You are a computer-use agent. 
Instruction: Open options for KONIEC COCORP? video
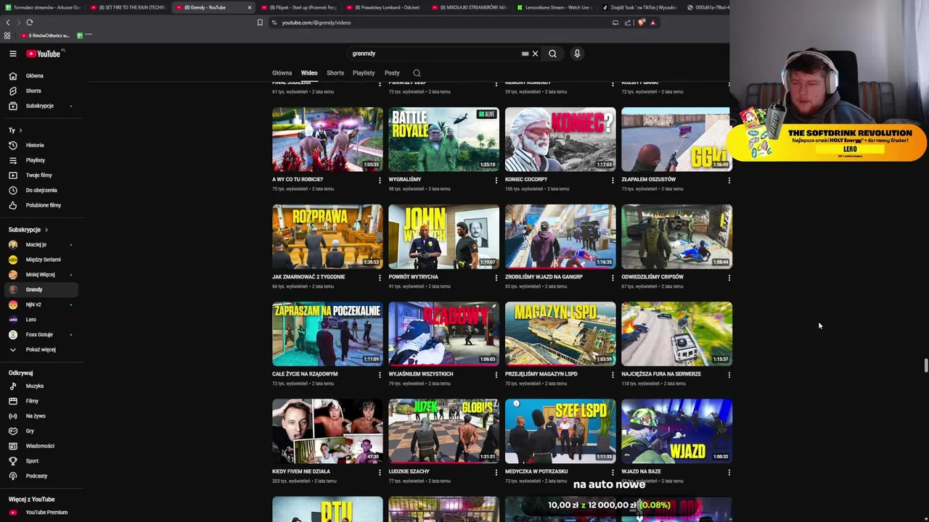613,180
